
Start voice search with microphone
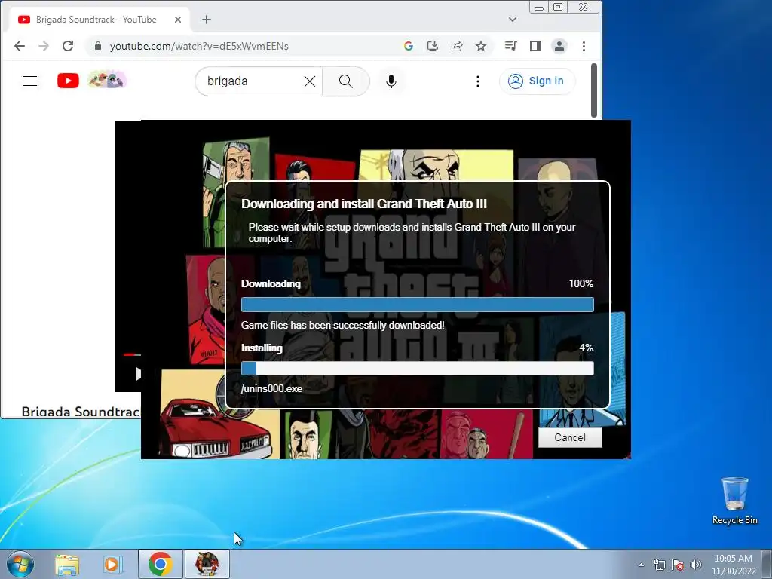[x=391, y=81]
